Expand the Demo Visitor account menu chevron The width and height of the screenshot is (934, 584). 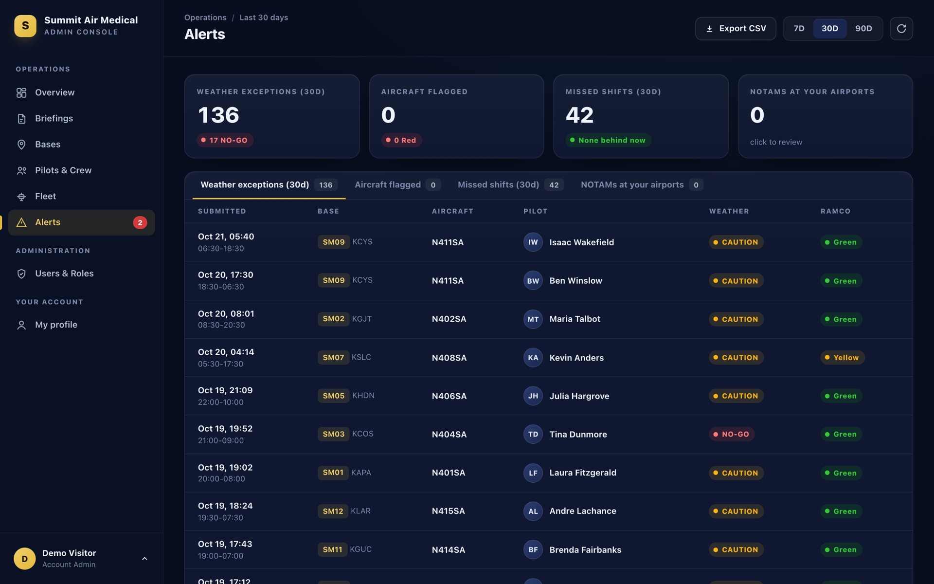(144, 559)
